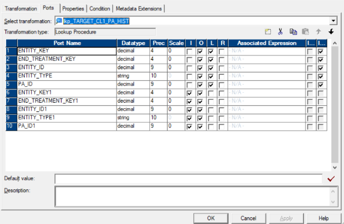The height and width of the screenshot is (224, 344).
Task: Toggle last column checkbox for PA_ID row
Action: (320, 85)
